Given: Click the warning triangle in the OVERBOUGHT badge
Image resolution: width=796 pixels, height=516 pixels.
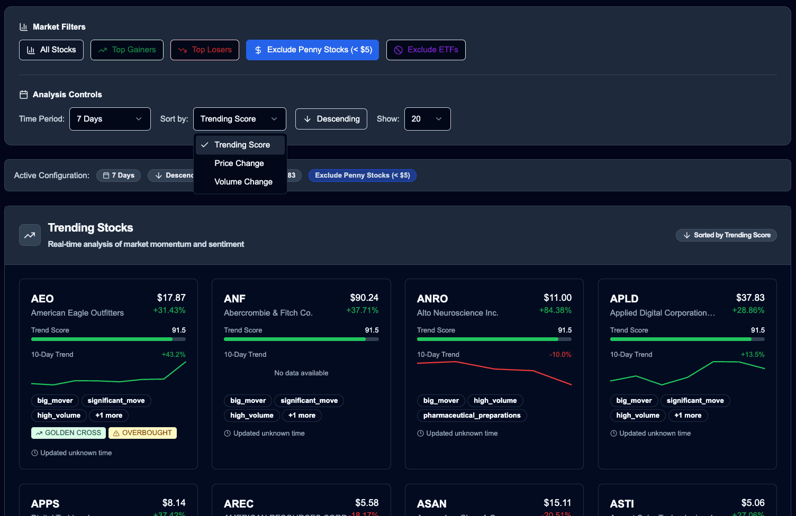Looking at the screenshot, I should (116, 432).
